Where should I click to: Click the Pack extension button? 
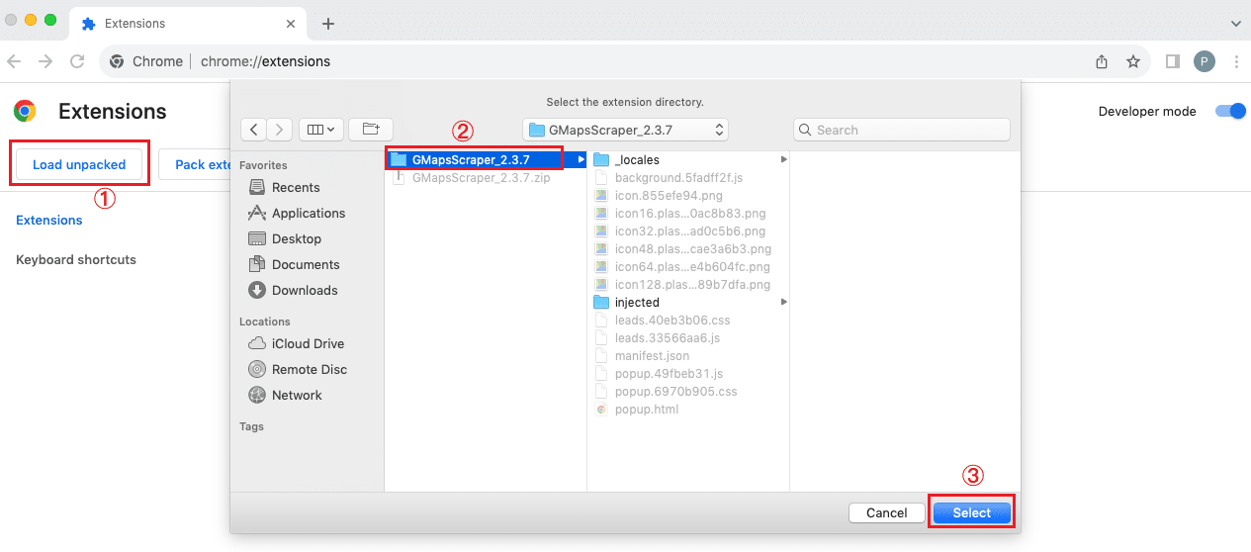pyautogui.click(x=195, y=164)
